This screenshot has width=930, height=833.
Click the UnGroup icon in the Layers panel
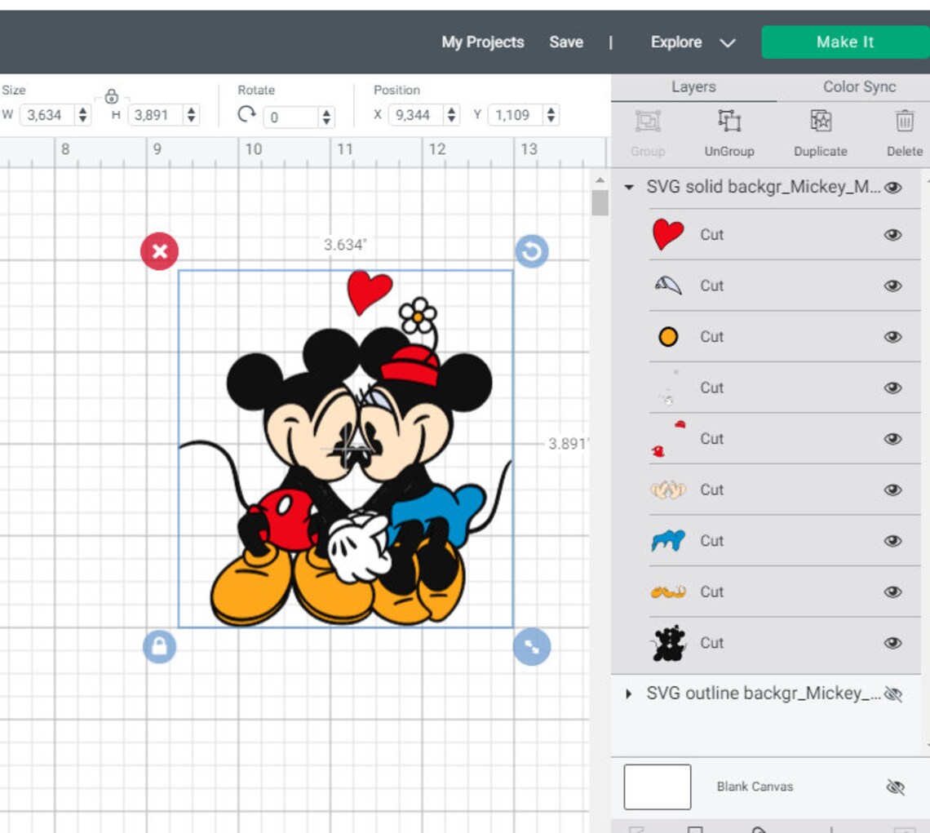click(730, 121)
